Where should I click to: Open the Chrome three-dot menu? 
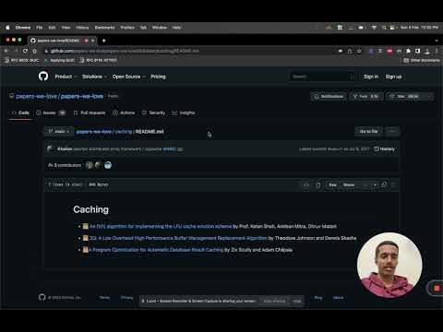(x=437, y=51)
